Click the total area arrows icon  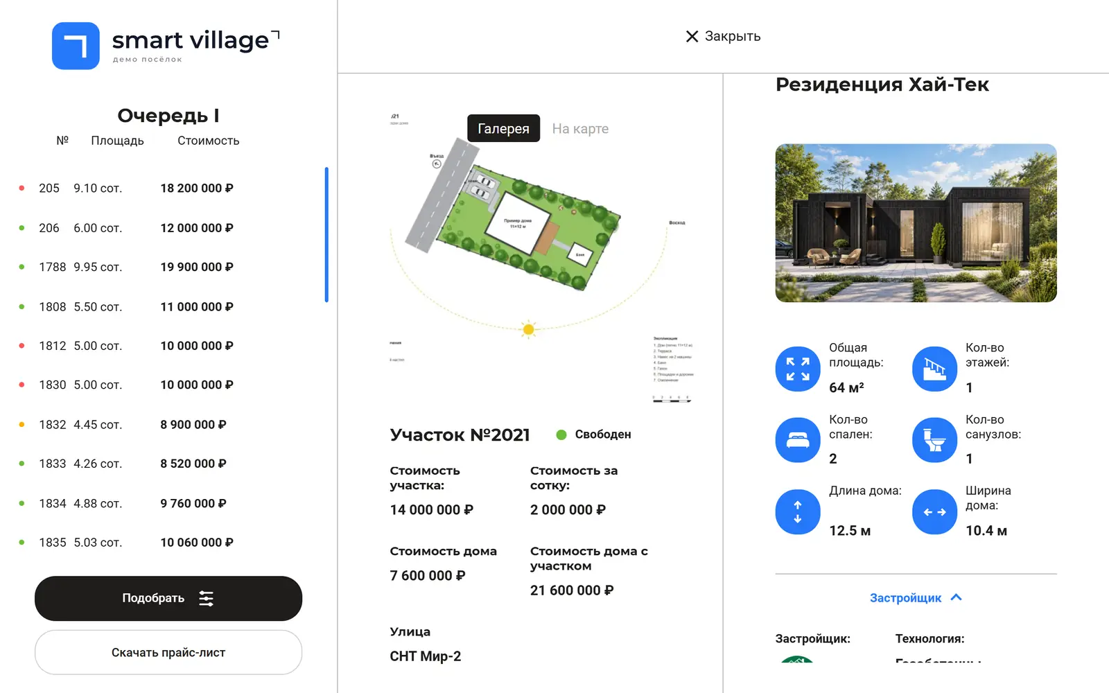(x=798, y=369)
